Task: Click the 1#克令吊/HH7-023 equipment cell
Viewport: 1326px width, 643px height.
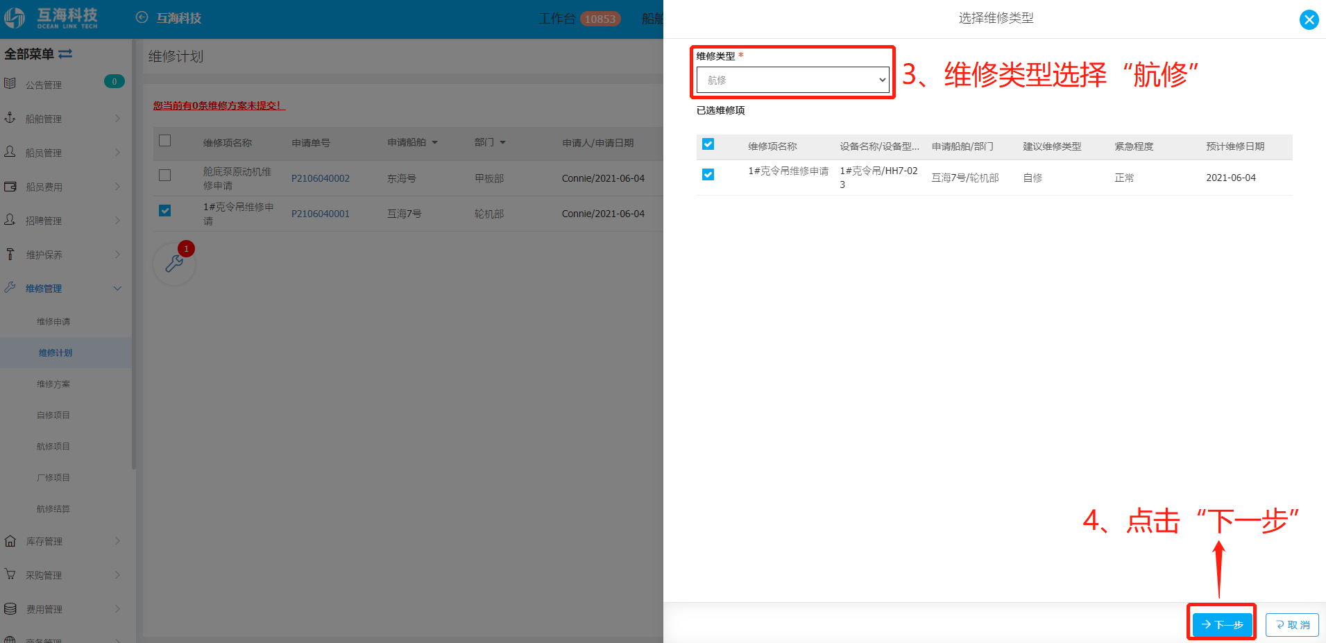Action: point(878,178)
